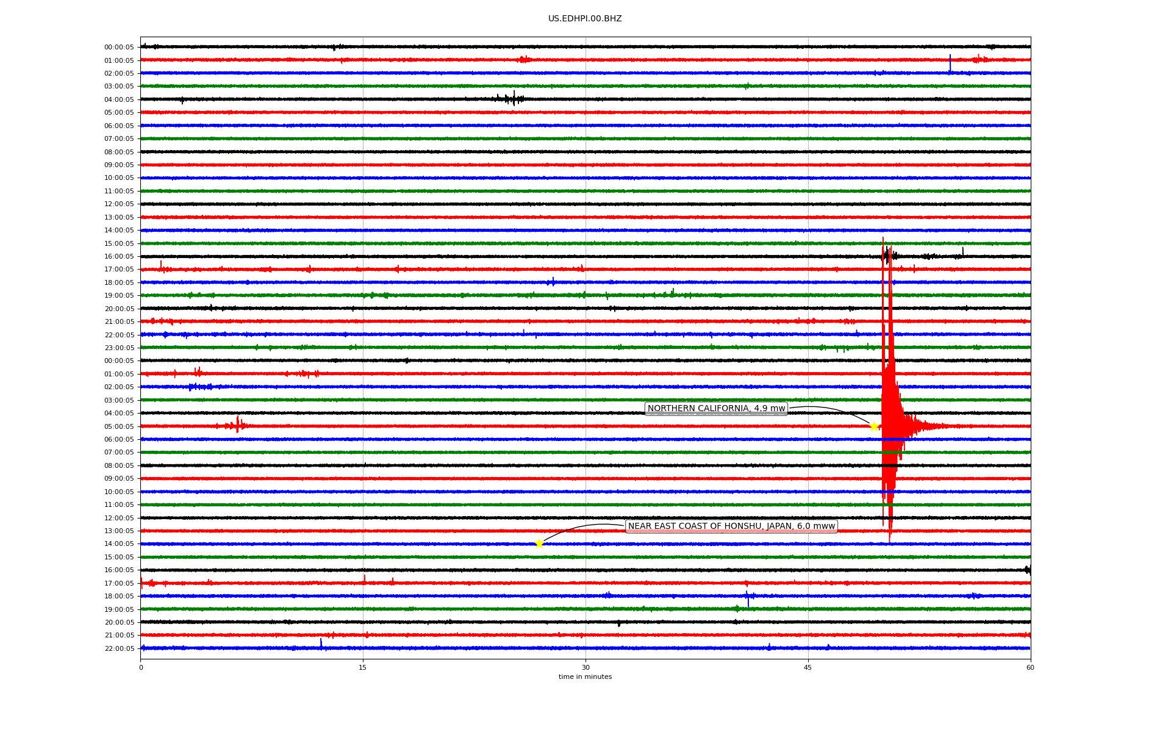Click the Honshu Japan earthquake star marker

(539, 544)
